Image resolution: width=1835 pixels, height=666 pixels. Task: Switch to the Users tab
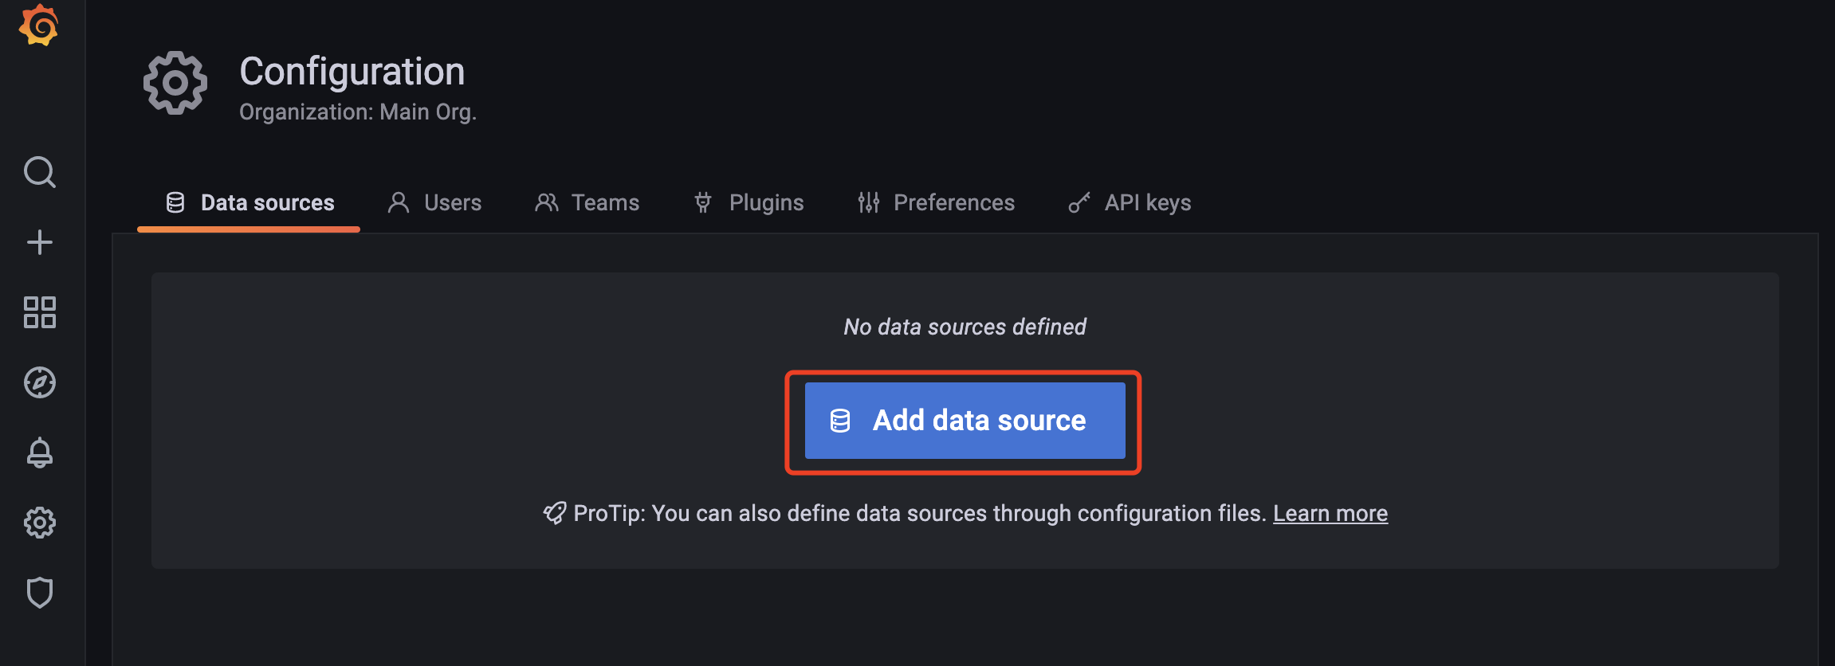(x=435, y=203)
